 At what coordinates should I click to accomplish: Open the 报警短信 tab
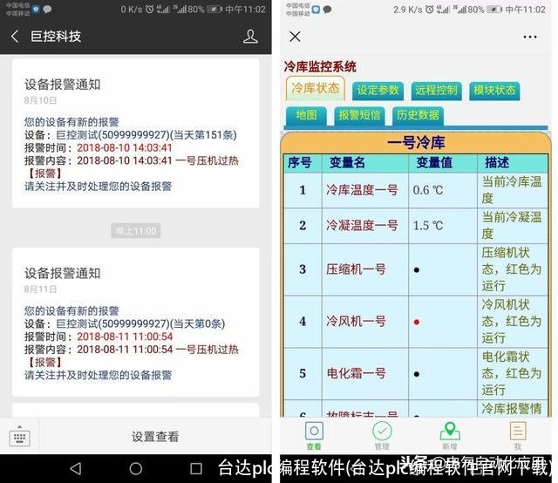(x=359, y=115)
